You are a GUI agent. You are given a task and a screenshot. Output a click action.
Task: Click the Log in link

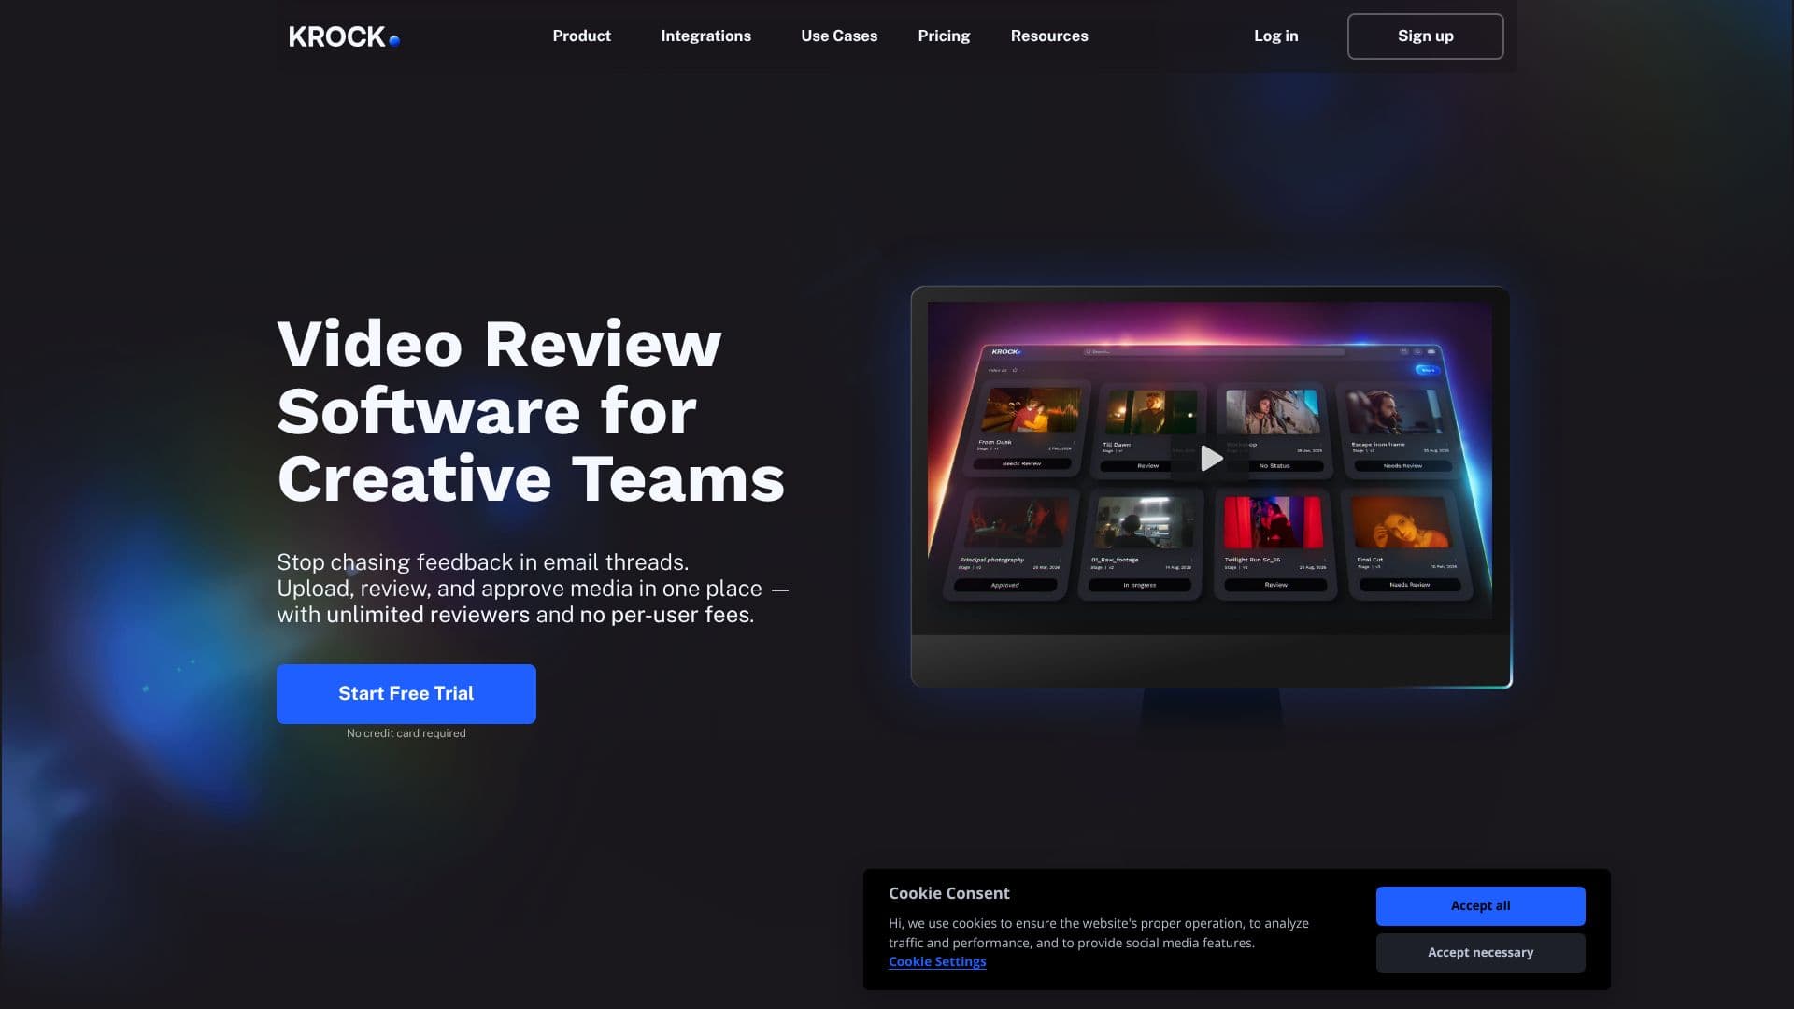point(1275,36)
